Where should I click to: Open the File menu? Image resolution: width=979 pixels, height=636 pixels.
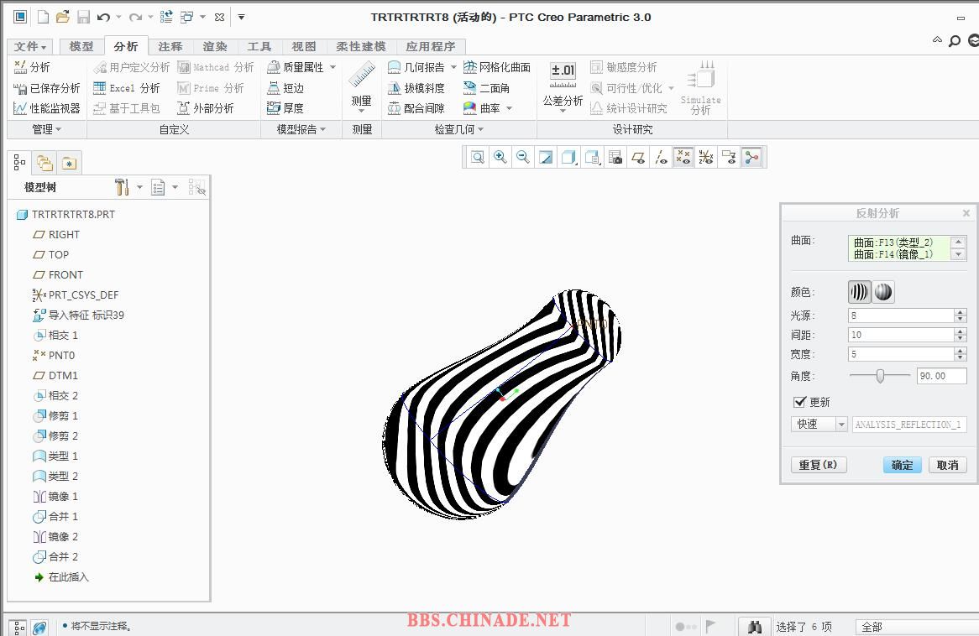(30, 46)
